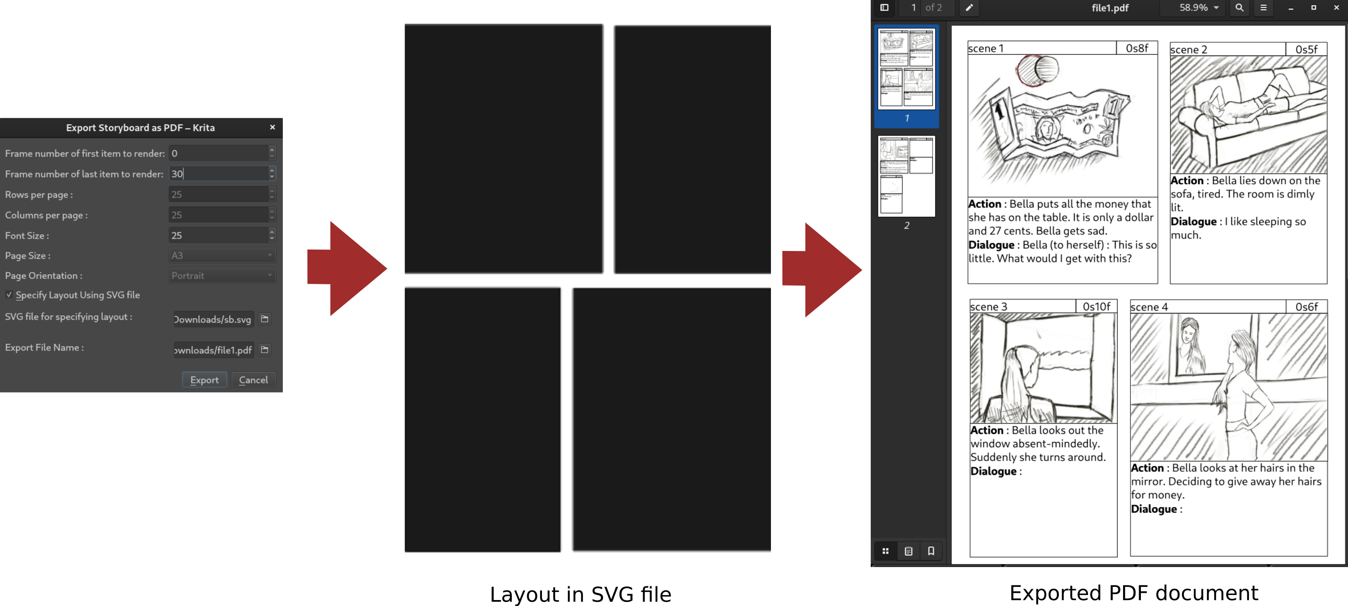Click the pencil/edit icon in PDF viewer
Viewport: 1348px width, 606px height.
coord(970,8)
